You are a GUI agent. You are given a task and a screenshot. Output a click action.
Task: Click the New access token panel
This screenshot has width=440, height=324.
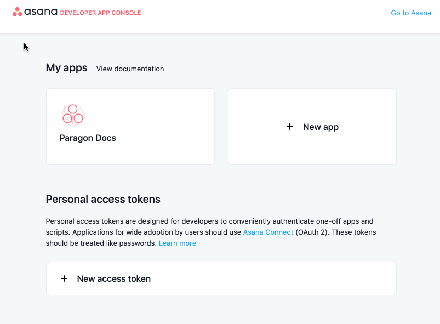(221, 278)
